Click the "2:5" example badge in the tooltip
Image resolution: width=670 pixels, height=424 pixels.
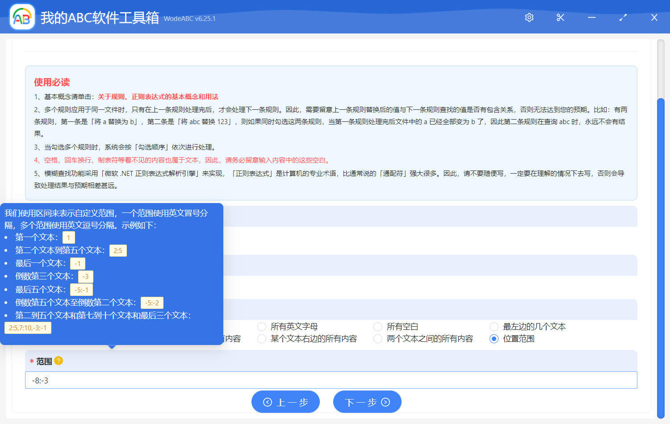[118, 250]
